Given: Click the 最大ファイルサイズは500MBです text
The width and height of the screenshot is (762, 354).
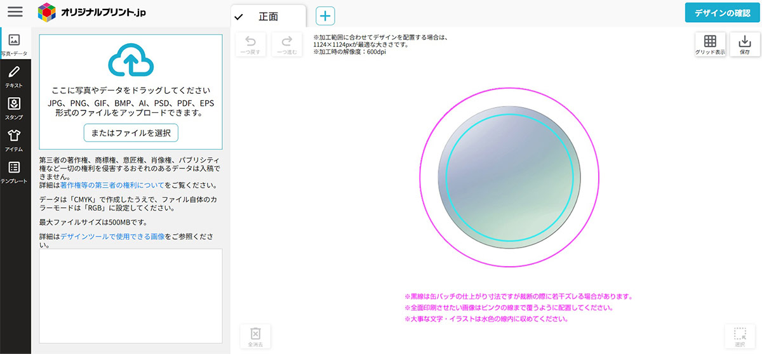Looking at the screenshot, I should 93,222.
